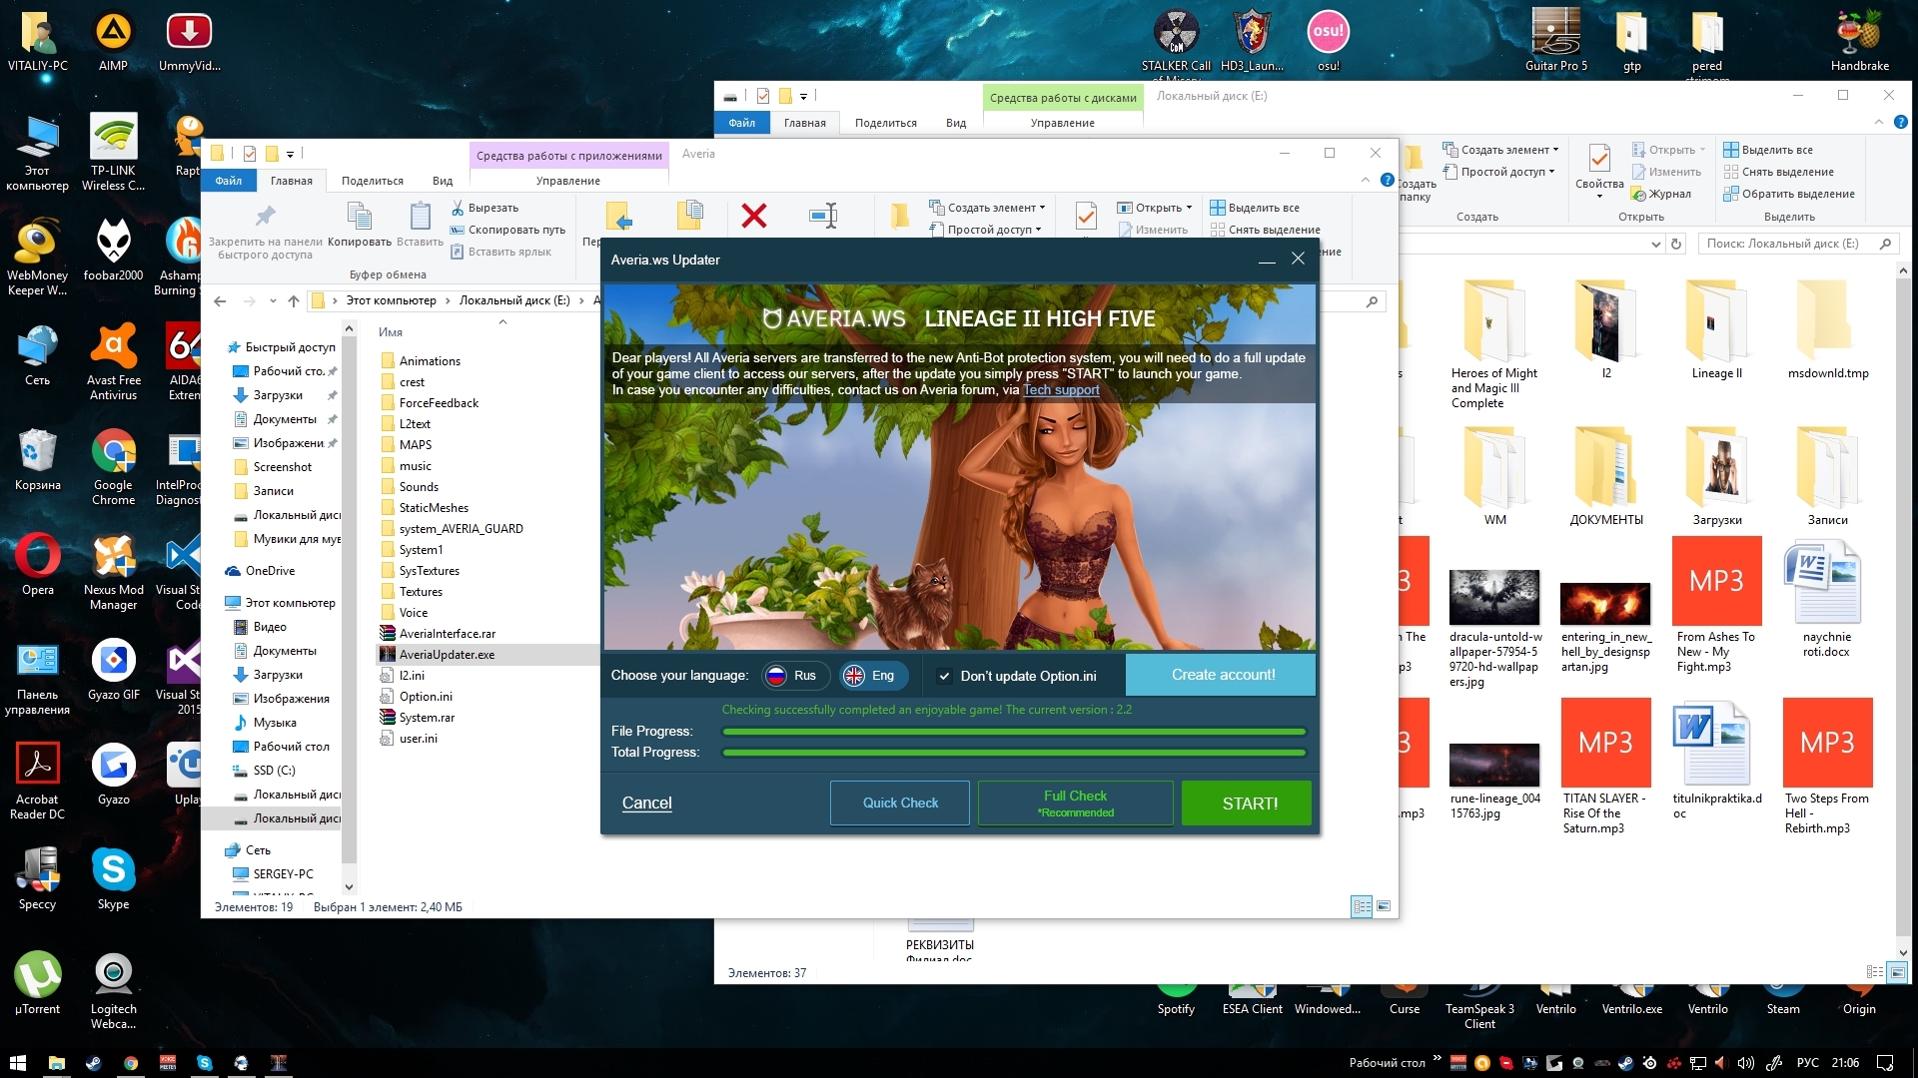Click the red X delete icon in ribbon
Image resolution: width=1918 pixels, height=1078 pixels.
pyautogui.click(x=754, y=216)
